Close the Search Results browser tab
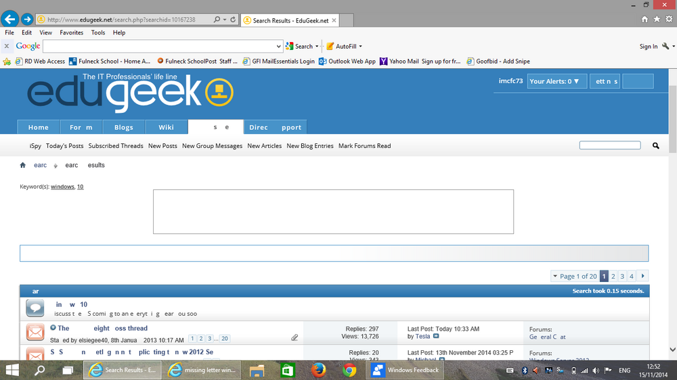The height and width of the screenshot is (380, 677). (x=334, y=20)
